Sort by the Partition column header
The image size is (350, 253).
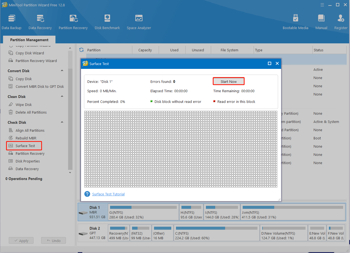109,50
